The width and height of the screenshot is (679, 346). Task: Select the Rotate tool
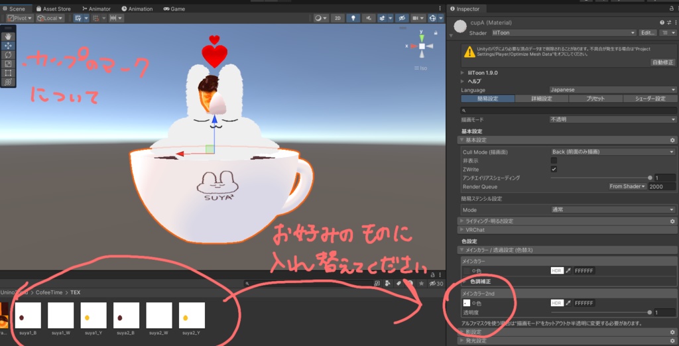8,54
